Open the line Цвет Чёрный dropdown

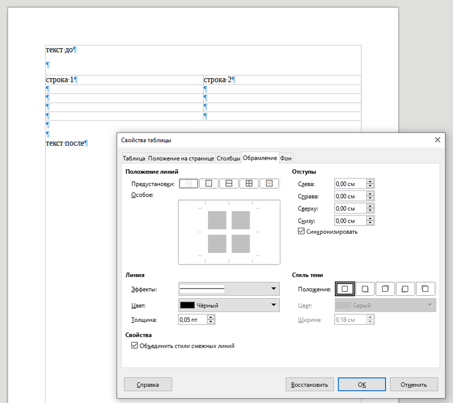229,305
